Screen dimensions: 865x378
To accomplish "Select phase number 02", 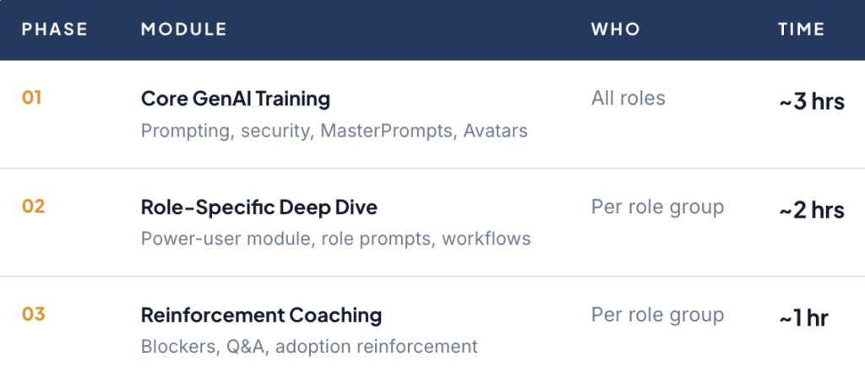I will coord(33,206).
